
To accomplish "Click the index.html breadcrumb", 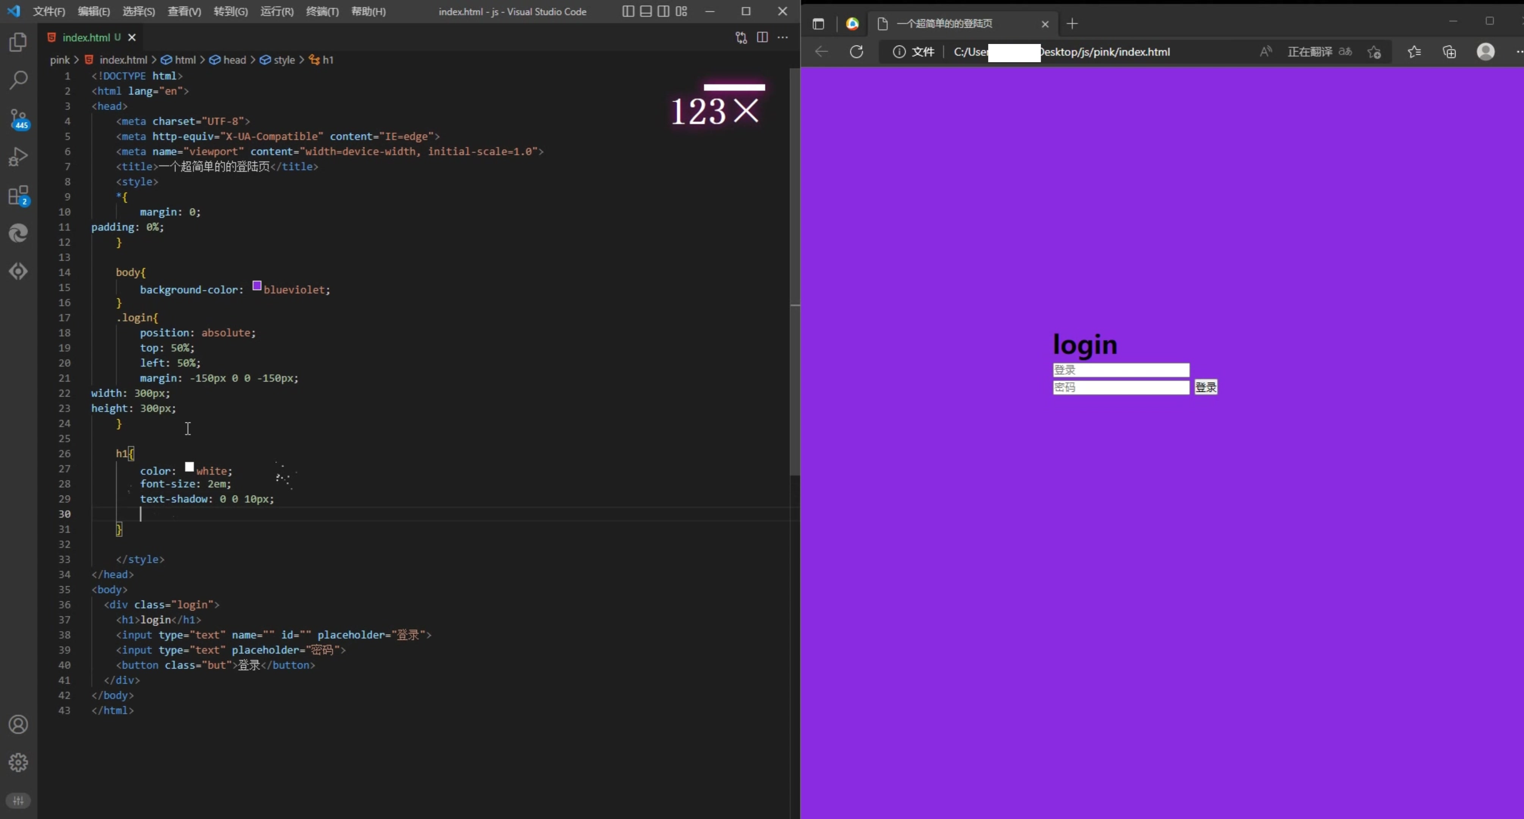I will [x=116, y=60].
